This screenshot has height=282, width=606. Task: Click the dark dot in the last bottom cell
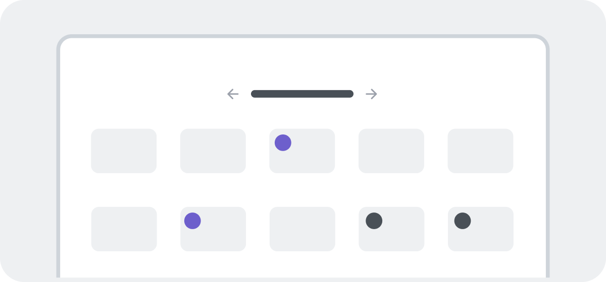pyautogui.click(x=463, y=221)
